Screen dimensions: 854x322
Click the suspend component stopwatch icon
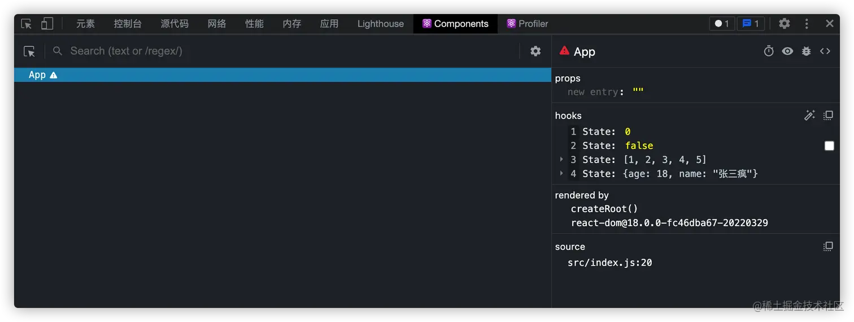pyautogui.click(x=769, y=51)
